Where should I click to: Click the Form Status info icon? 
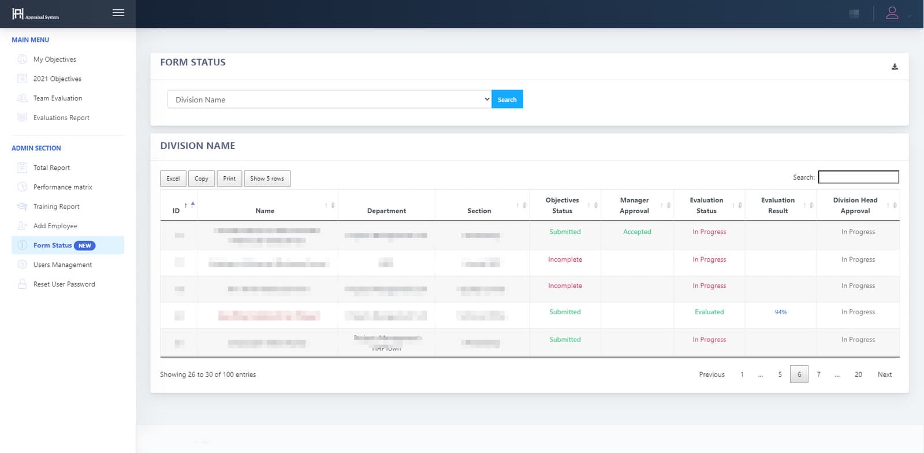click(x=23, y=245)
